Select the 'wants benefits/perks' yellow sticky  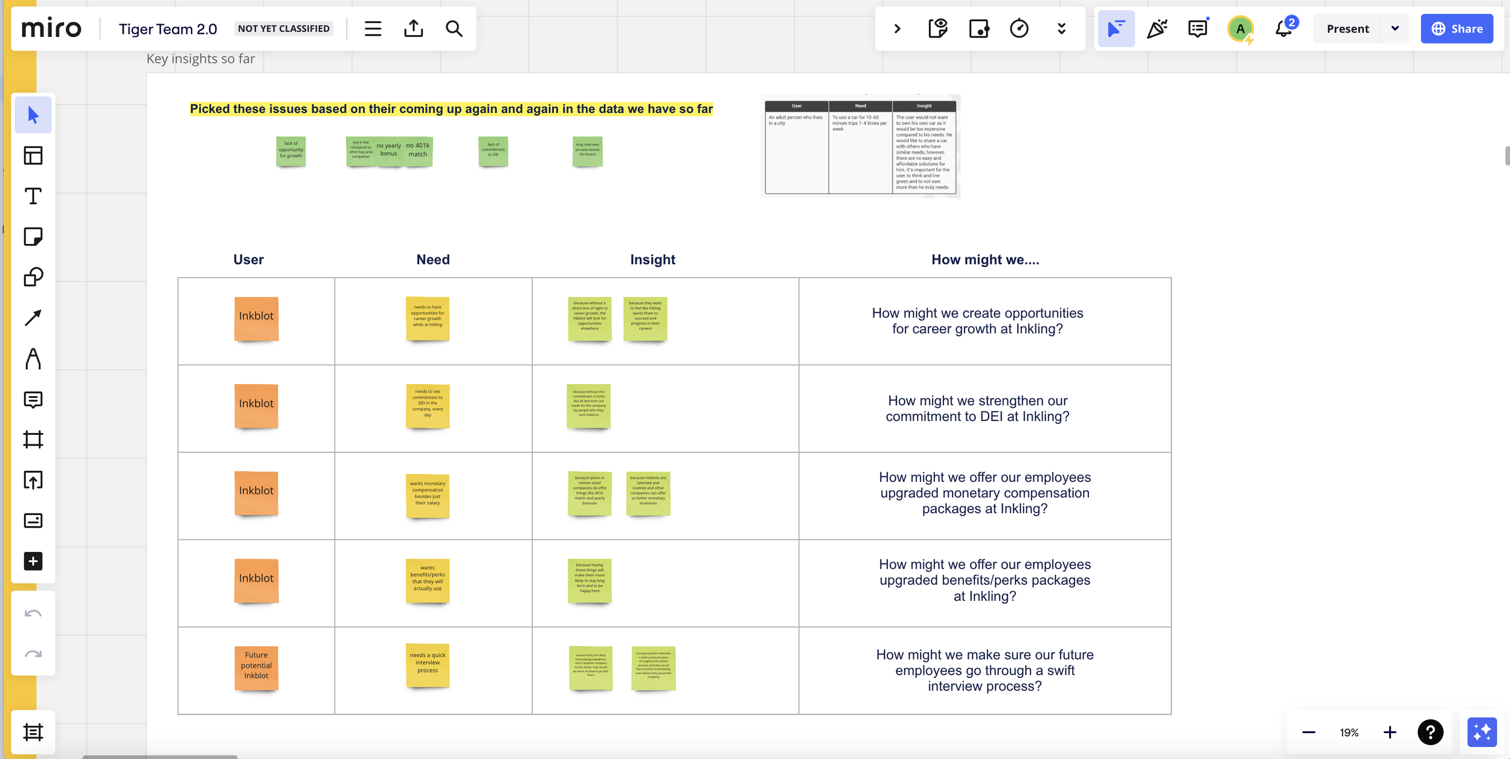tap(428, 581)
